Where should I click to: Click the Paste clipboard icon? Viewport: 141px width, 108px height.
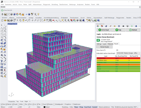pyautogui.click(x=23, y=20)
